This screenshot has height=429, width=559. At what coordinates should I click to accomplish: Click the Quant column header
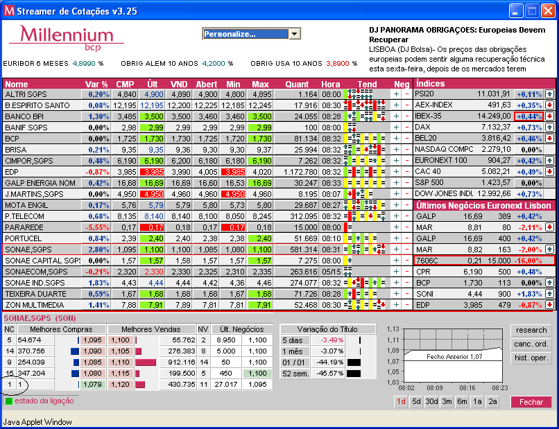(x=297, y=84)
